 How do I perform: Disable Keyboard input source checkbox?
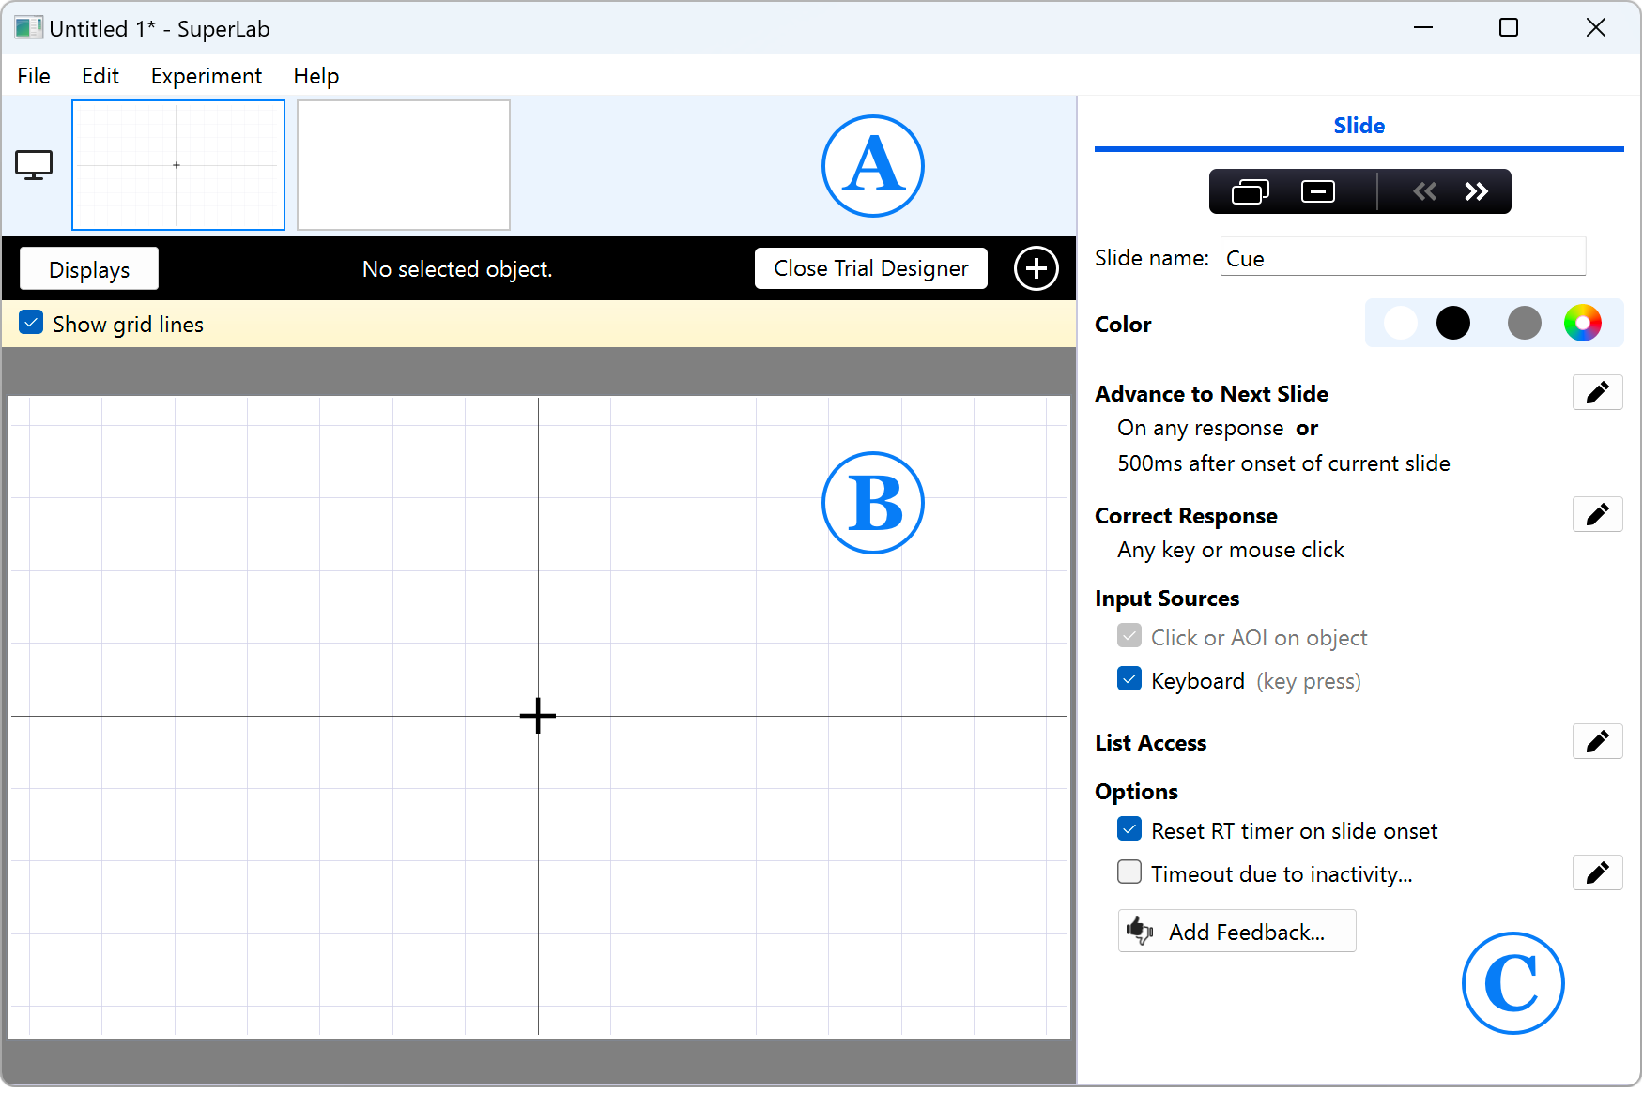click(x=1129, y=679)
